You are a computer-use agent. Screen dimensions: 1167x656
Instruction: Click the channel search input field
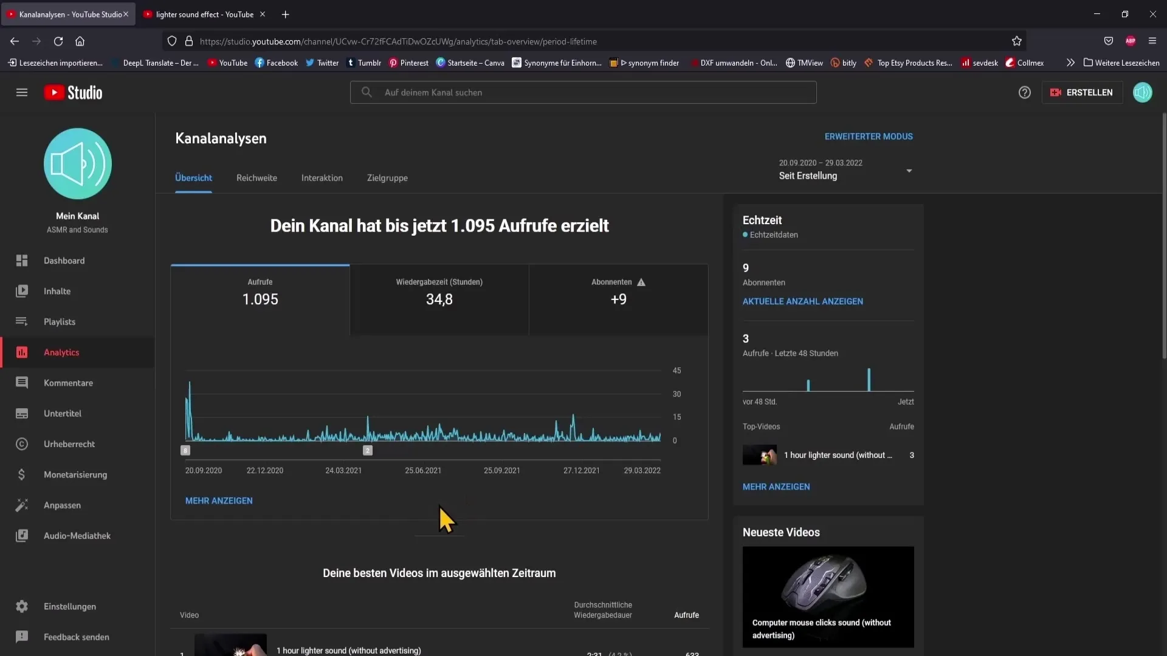pos(583,92)
